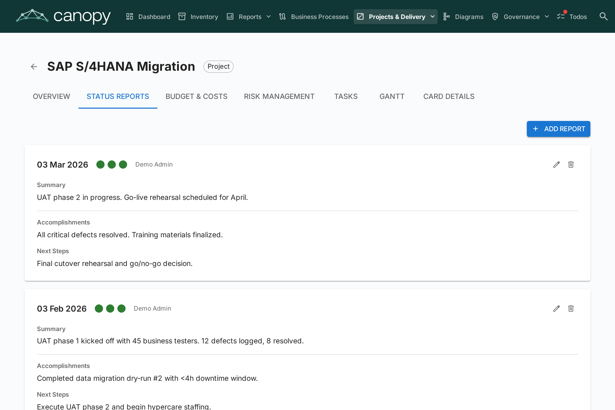Image resolution: width=615 pixels, height=410 pixels.
Task: Click Demo Admin on the March report
Action: coord(154,165)
